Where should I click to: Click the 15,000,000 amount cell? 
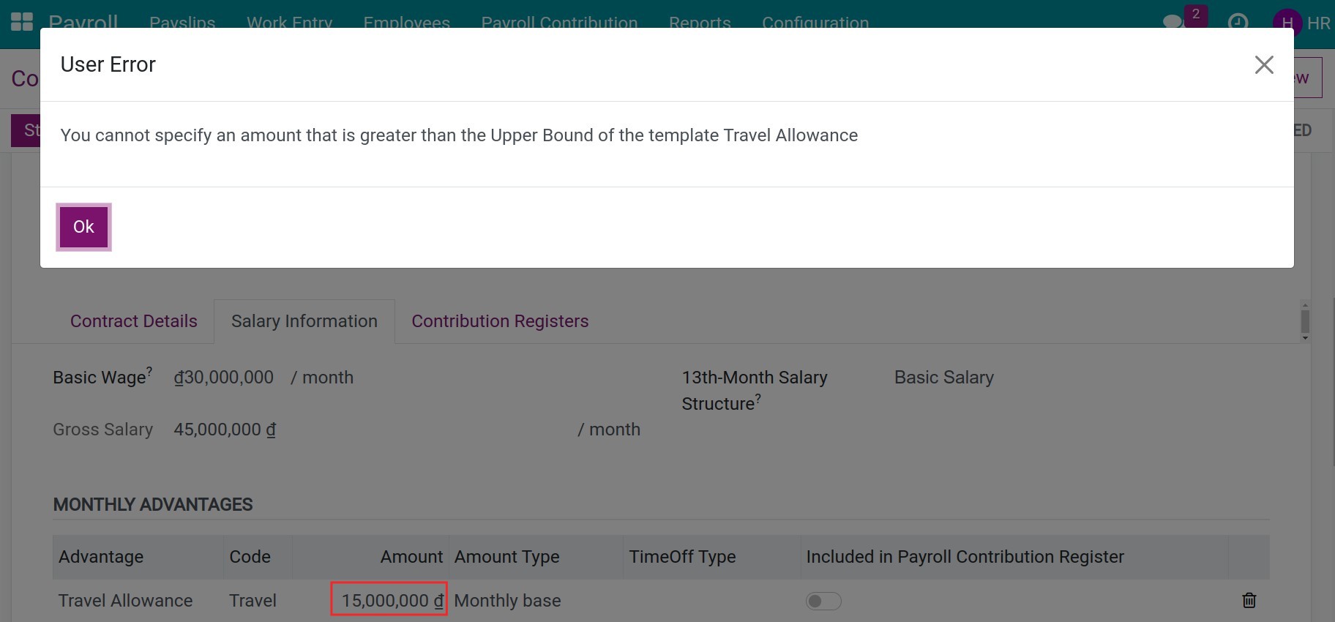(x=389, y=600)
